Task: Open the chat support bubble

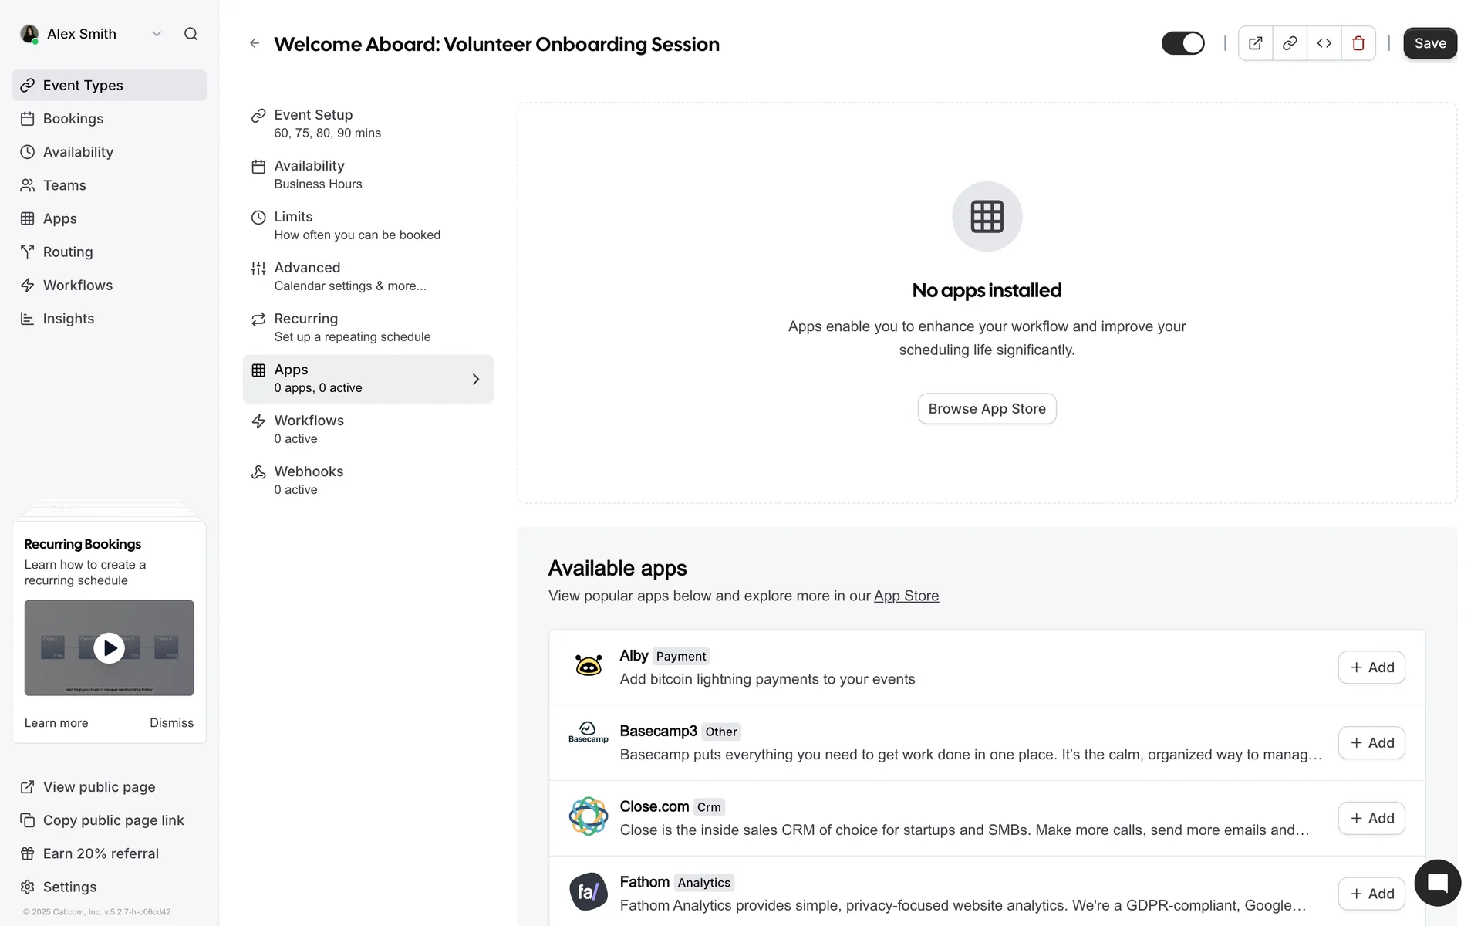Action: coord(1437,883)
